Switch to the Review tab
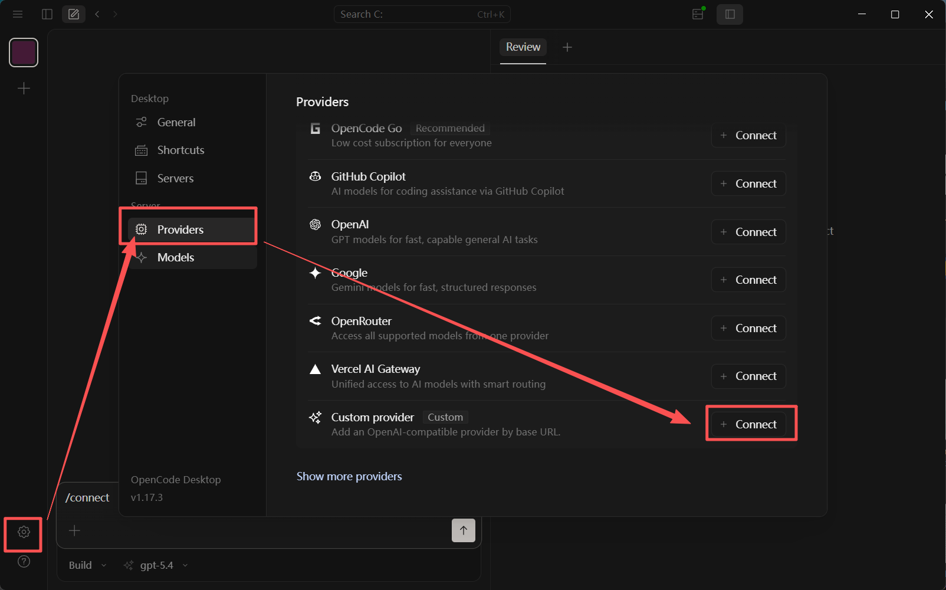 523,47
